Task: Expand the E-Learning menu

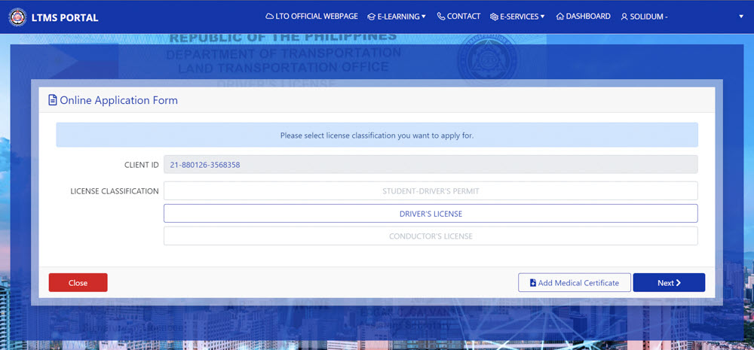Action: coord(397,17)
